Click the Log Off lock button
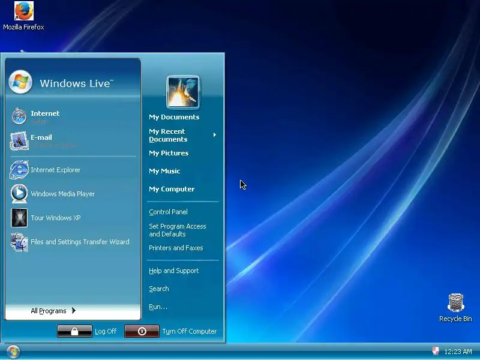This screenshot has width=480, height=360. tap(74, 331)
